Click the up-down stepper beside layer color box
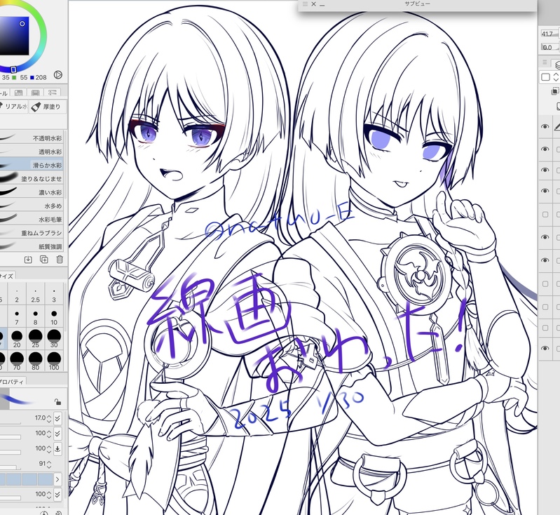The height and width of the screenshot is (515, 560). click(x=556, y=77)
